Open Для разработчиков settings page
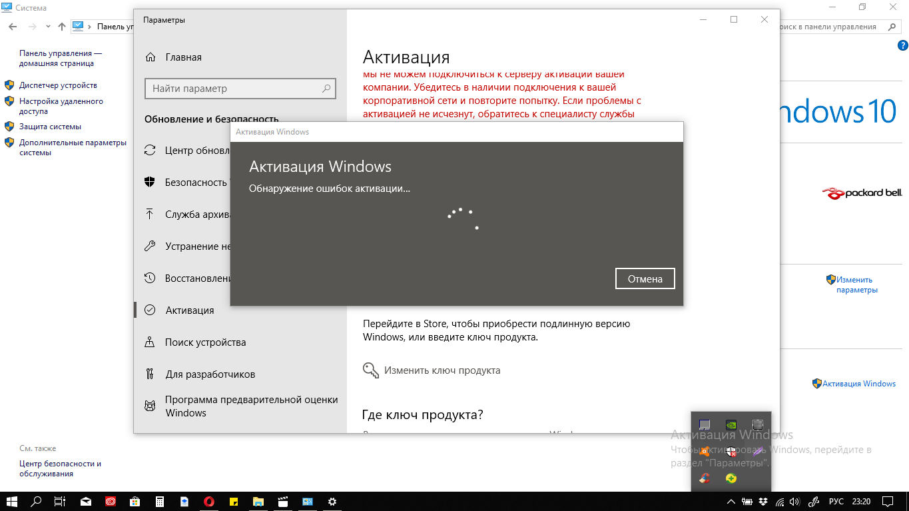Image resolution: width=909 pixels, height=511 pixels. tap(200, 374)
